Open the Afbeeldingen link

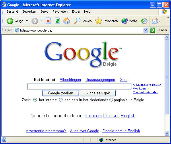tap(70, 79)
